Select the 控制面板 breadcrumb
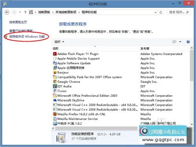This screenshot has height=147, width=196. pyautogui.click(x=44, y=12)
